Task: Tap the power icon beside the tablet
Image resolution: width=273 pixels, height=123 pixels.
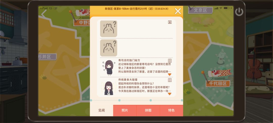Action: pos(239,12)
